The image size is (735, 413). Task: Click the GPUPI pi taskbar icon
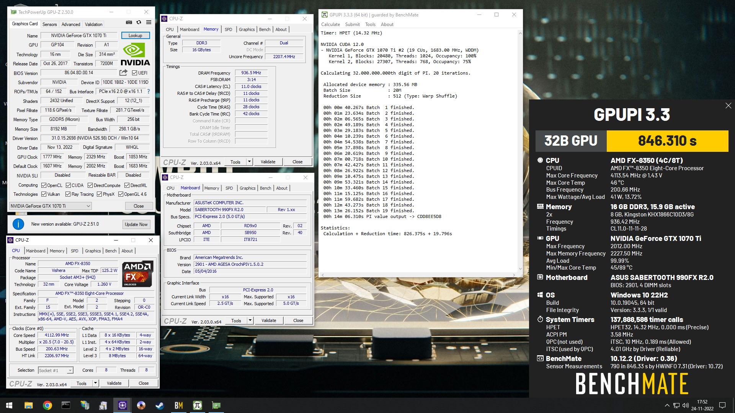(x=197, y=405)
